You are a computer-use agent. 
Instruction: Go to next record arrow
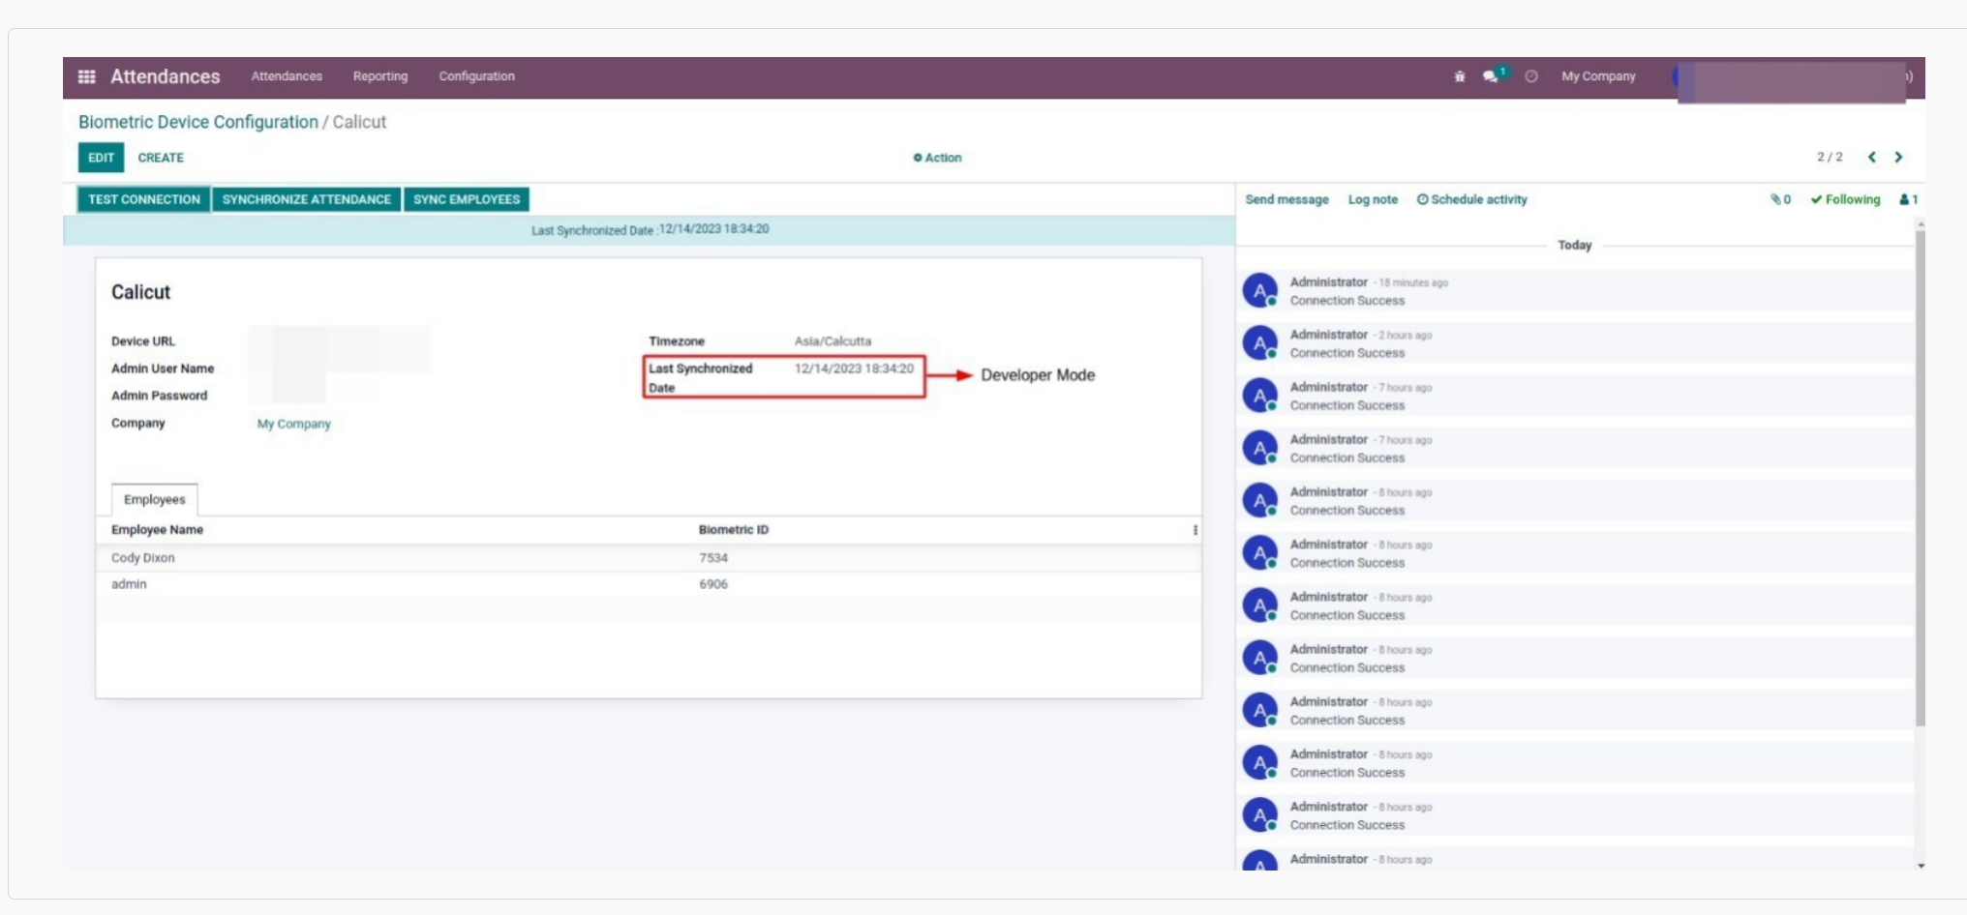1898,157
